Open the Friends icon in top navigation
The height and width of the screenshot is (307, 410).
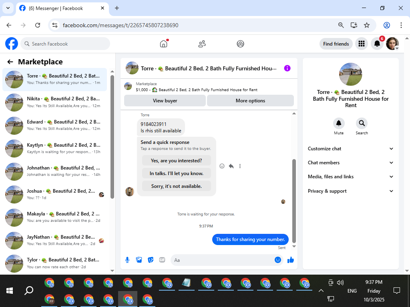[202, 44]
